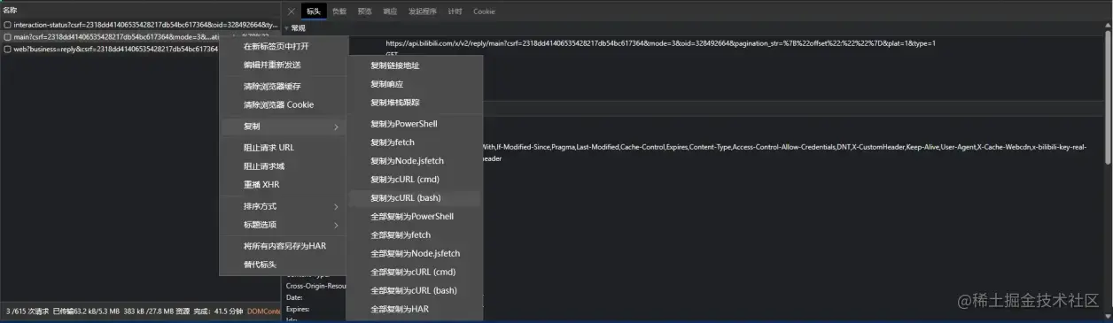Expand the 排序方式 submenu arrow
1113x323 pixels.
coord(336,206)
